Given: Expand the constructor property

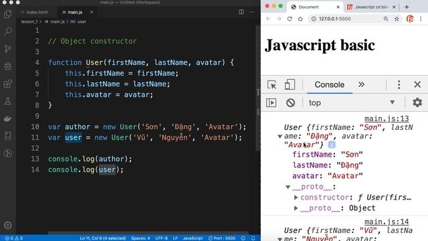Looking at the screenshot, I should (x=296, y=197).
